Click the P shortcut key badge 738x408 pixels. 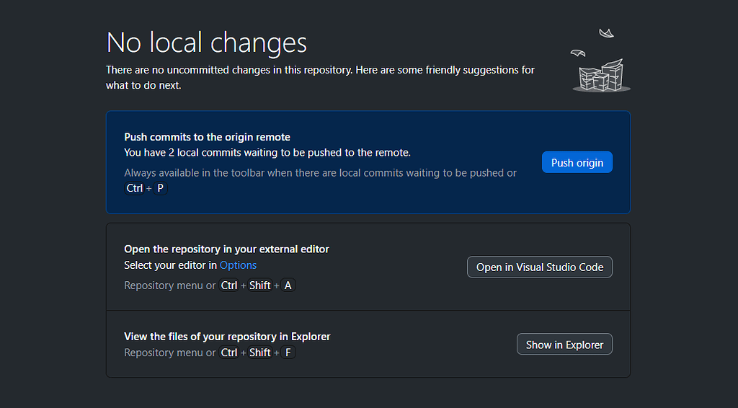point(160,188)
